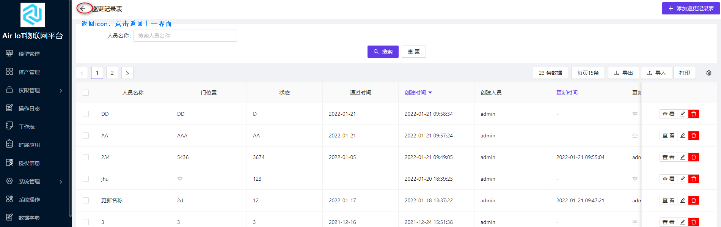Screen dimensions: 721x227
Task: Select page 1 in pagination
Action: tap(97, 73)
